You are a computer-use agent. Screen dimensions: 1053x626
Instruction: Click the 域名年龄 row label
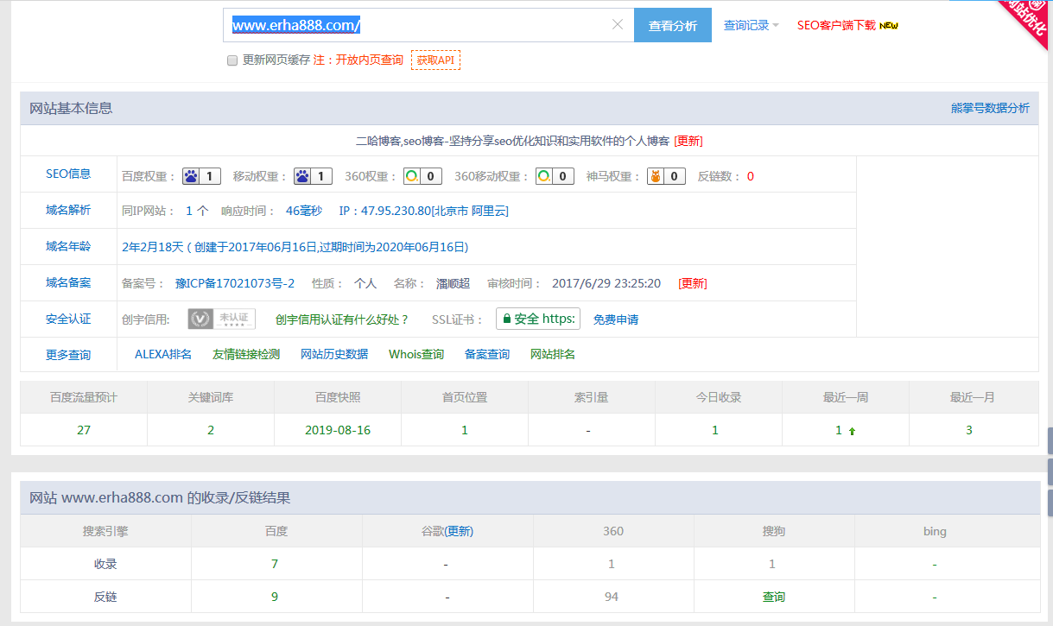(x=68, y=246)
